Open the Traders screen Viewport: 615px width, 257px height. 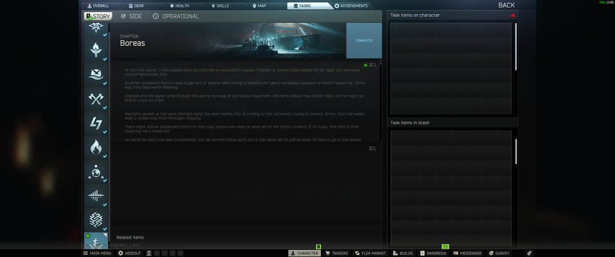point(336,253)
